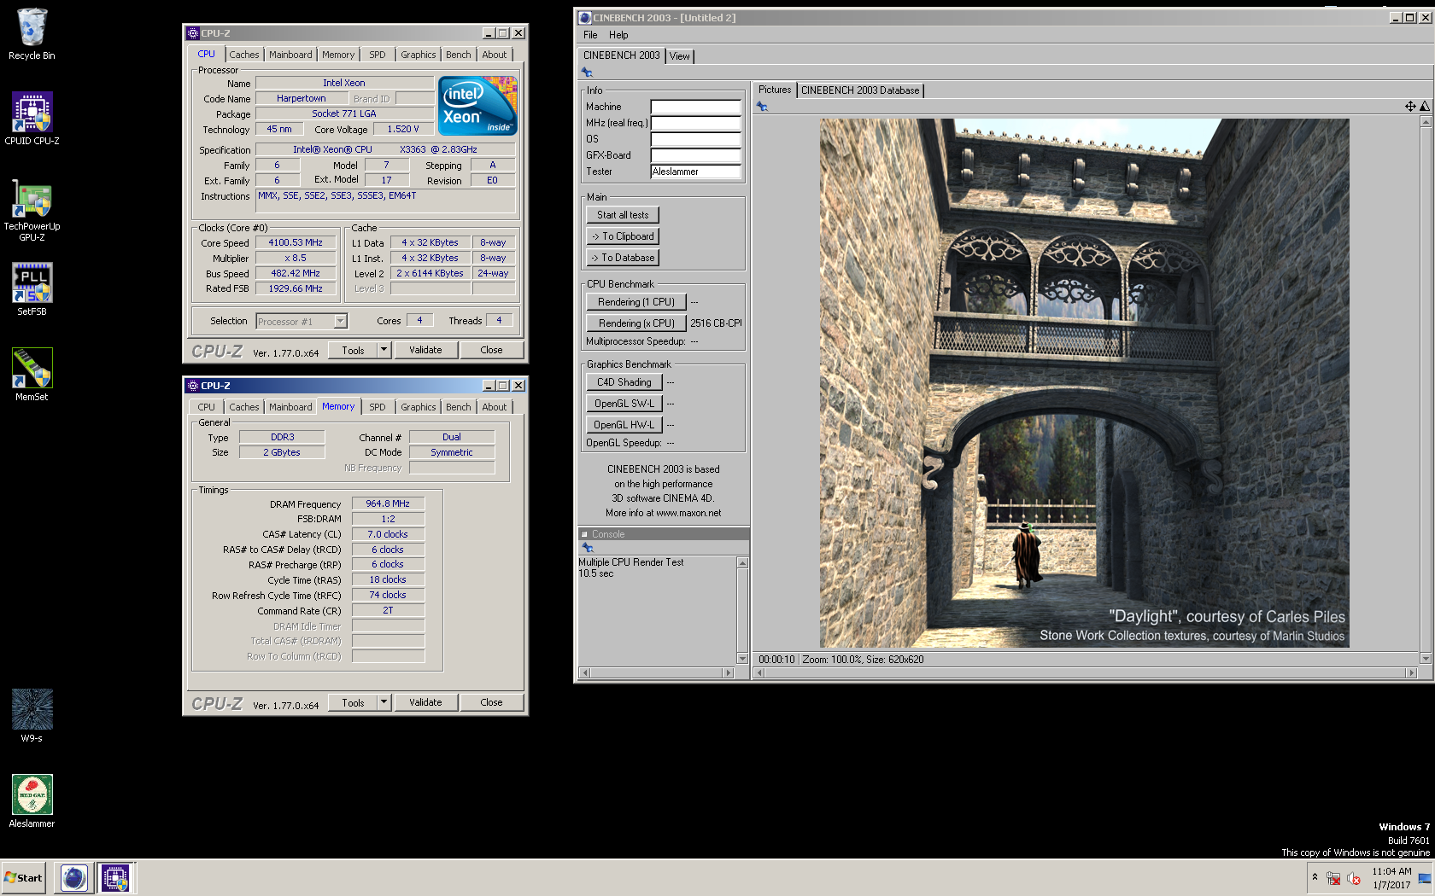Select Bench tab in top CPU-Z window
This screenshot has height=896, width=1435.
(x=458, y=55)
